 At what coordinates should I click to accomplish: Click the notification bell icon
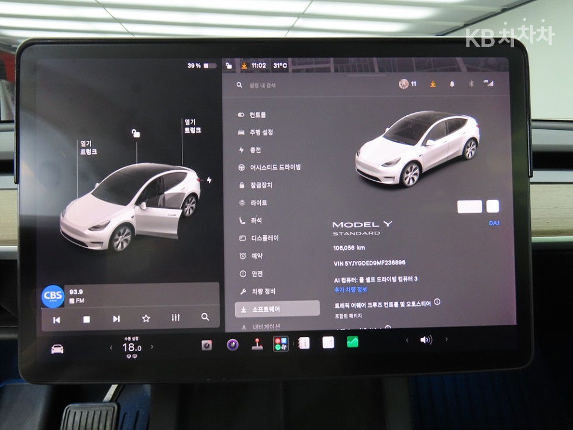pyautogui.click(x=452, y=84)
